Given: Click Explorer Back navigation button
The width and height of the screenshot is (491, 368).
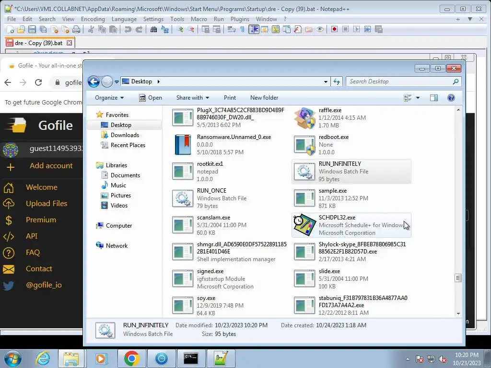Looking at the screenshot, I should [94, 81].
